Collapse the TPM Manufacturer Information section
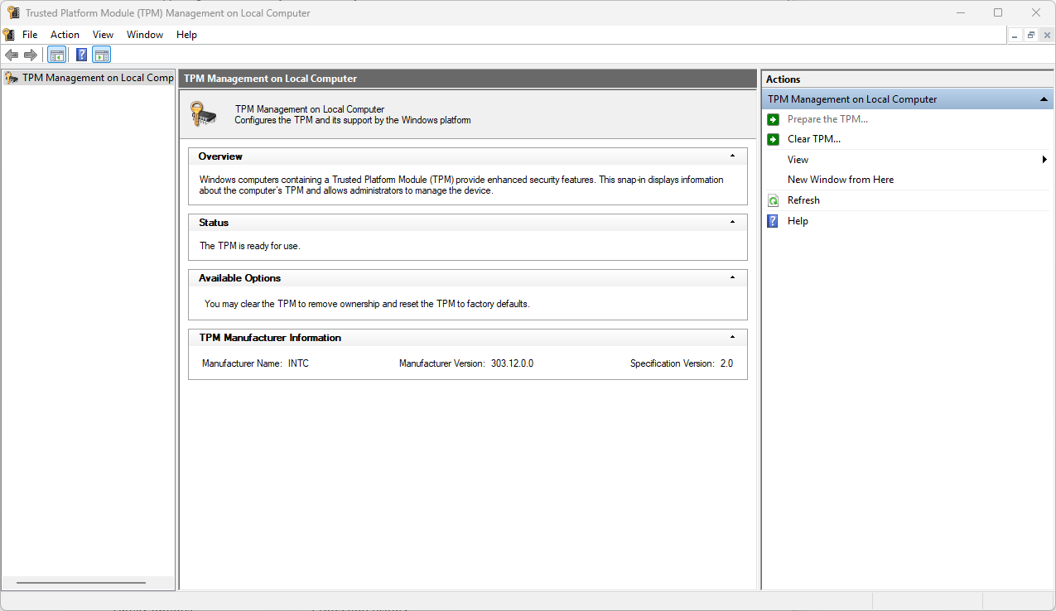The image size is (1056, 611). 732,338
